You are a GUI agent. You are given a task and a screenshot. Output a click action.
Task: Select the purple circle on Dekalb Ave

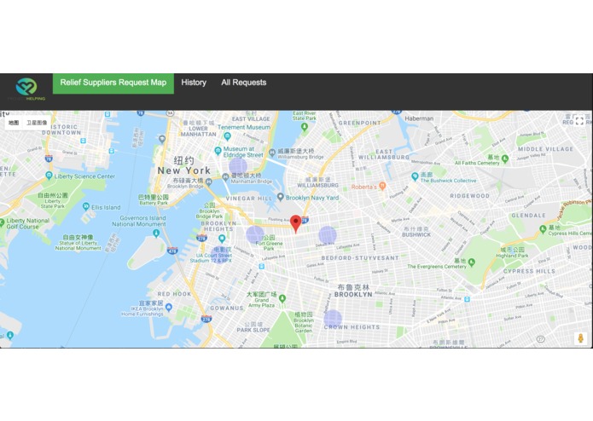[328, 235]
